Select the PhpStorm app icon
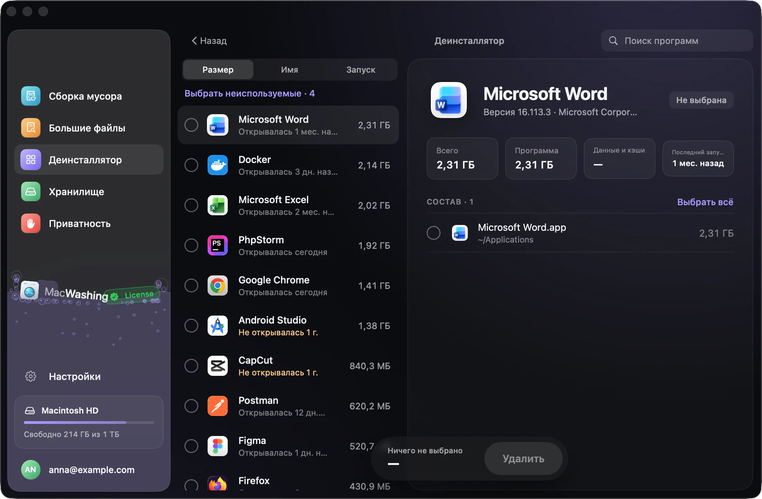 click(x=218, y=245)
